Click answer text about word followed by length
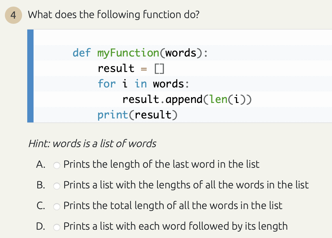This screenshot has width=332, height=238. [175, 226]
